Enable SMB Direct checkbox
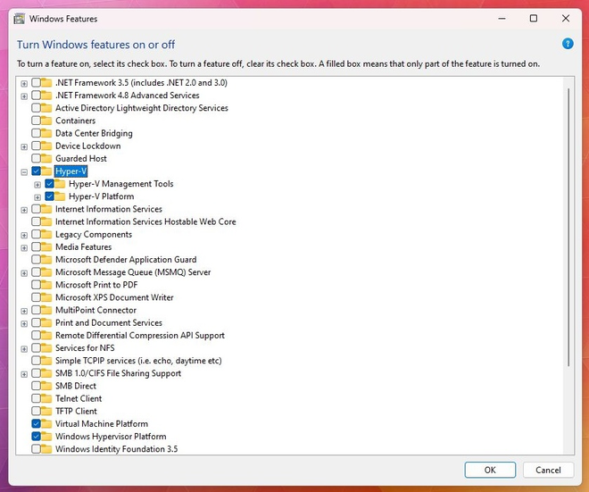 (x=36, y=386)
